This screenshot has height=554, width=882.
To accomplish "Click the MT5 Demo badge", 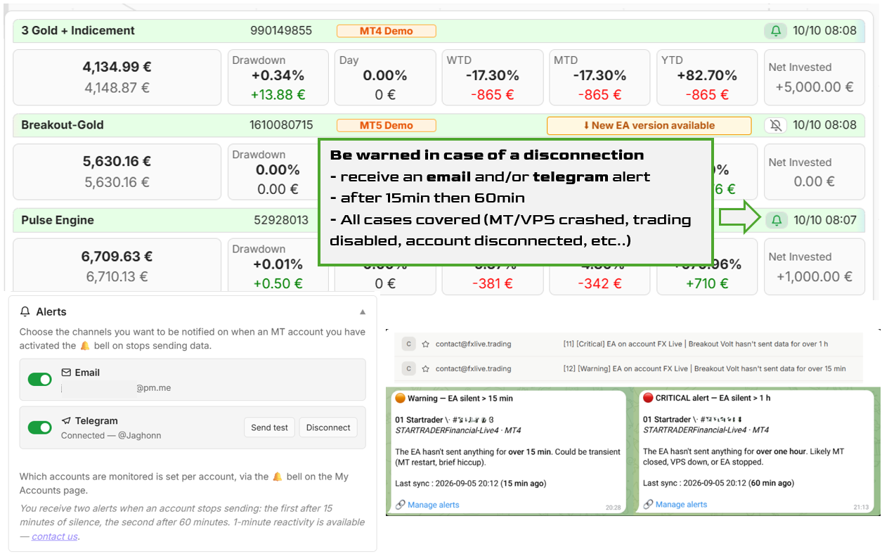I will pyautogui.click(x=387, y=125).
